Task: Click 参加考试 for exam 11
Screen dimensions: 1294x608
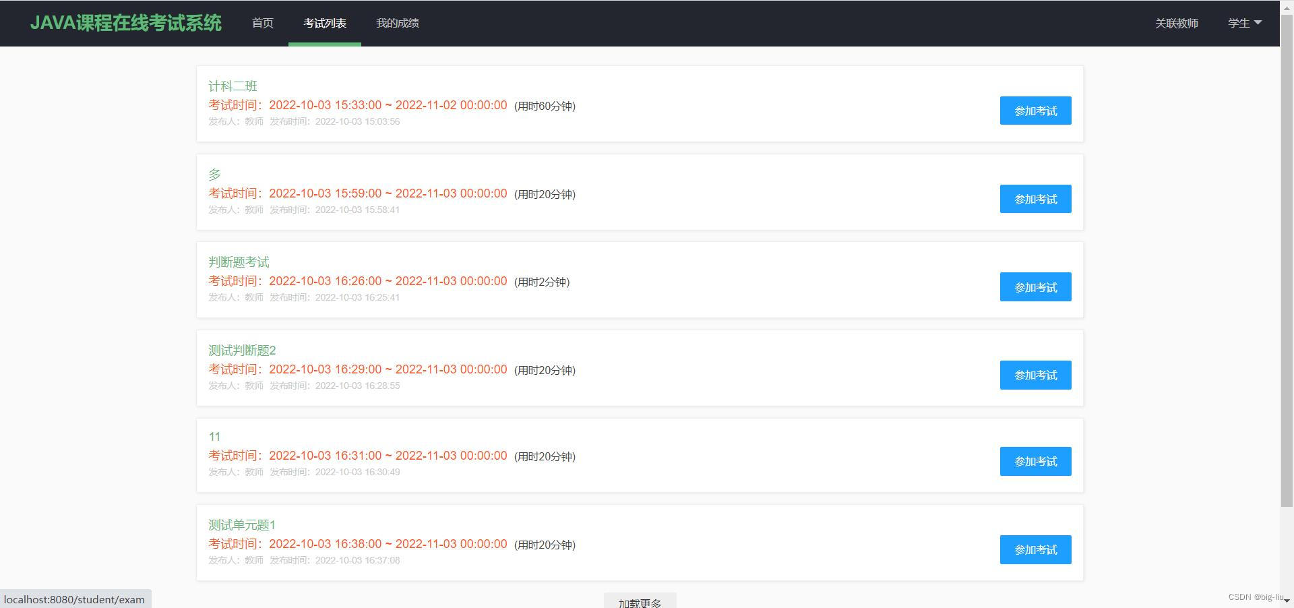Action: pos(1035,461)
